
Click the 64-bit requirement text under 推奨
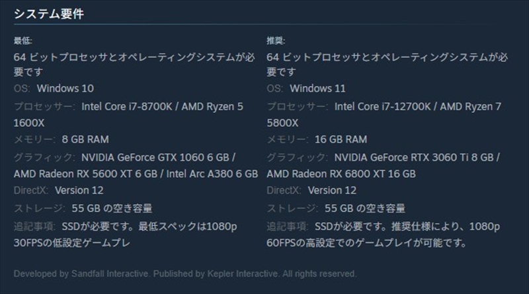[387, 57]
